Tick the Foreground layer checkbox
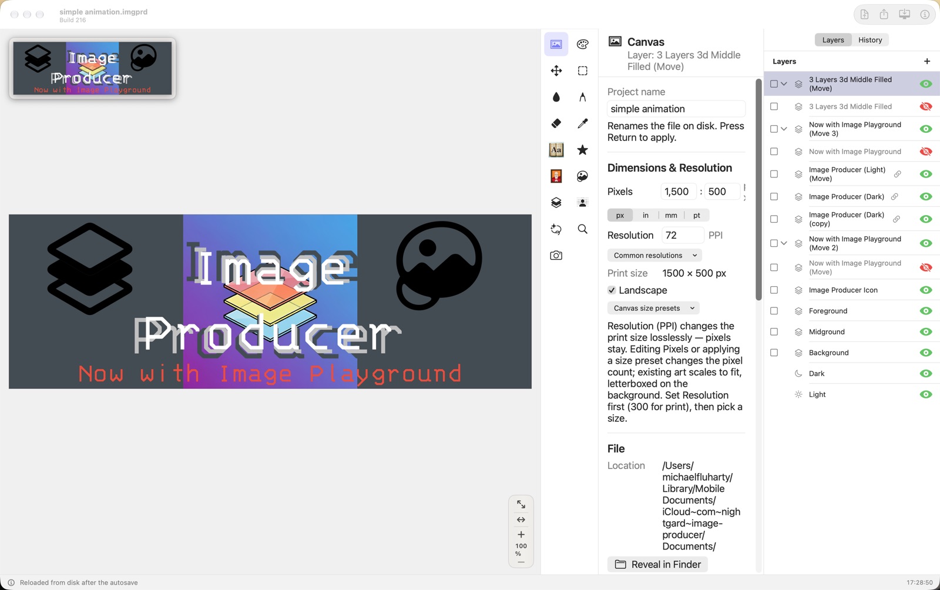This screenshot has height=590, width=940. click(774, 311)
